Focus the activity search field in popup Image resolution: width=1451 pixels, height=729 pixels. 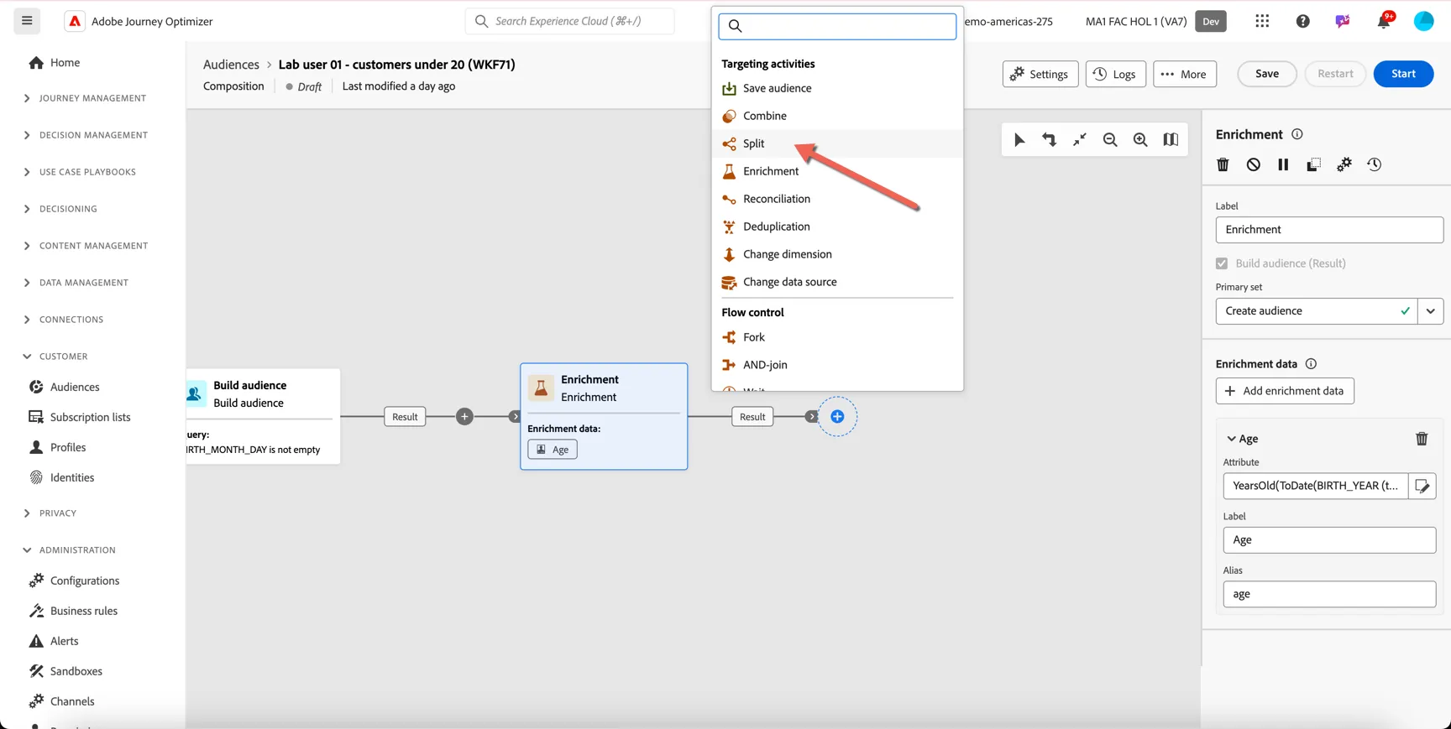(x=837, y=26)
